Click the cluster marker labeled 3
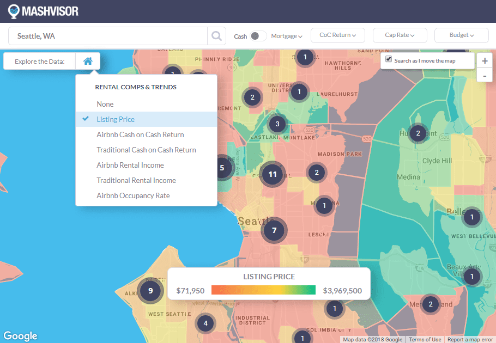Image resolution: width=496 pixels, height=343 pixels. tap(277, 124)
